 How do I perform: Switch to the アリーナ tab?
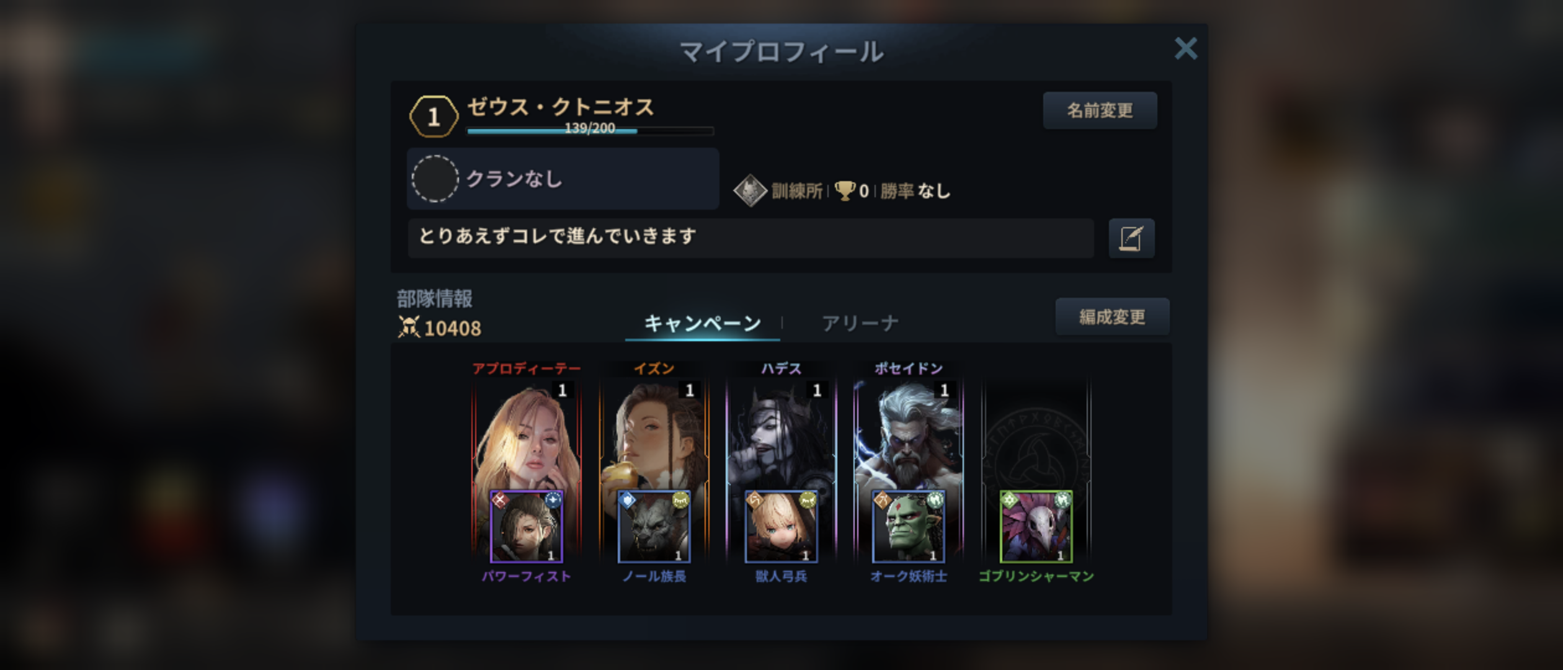click(860, 323)
